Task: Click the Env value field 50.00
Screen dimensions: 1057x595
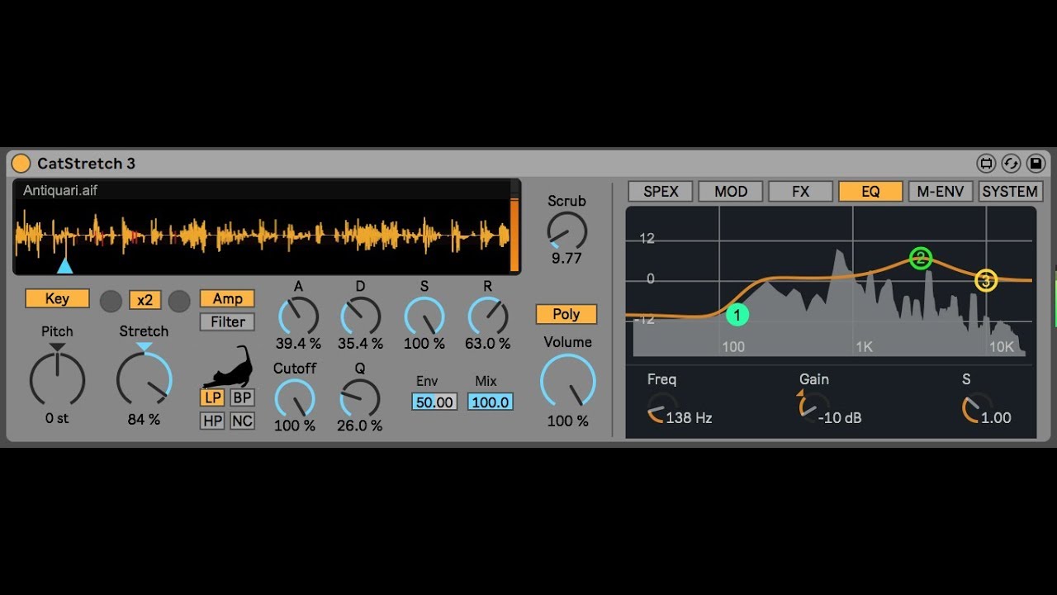Action: click(x=434, y=402)
